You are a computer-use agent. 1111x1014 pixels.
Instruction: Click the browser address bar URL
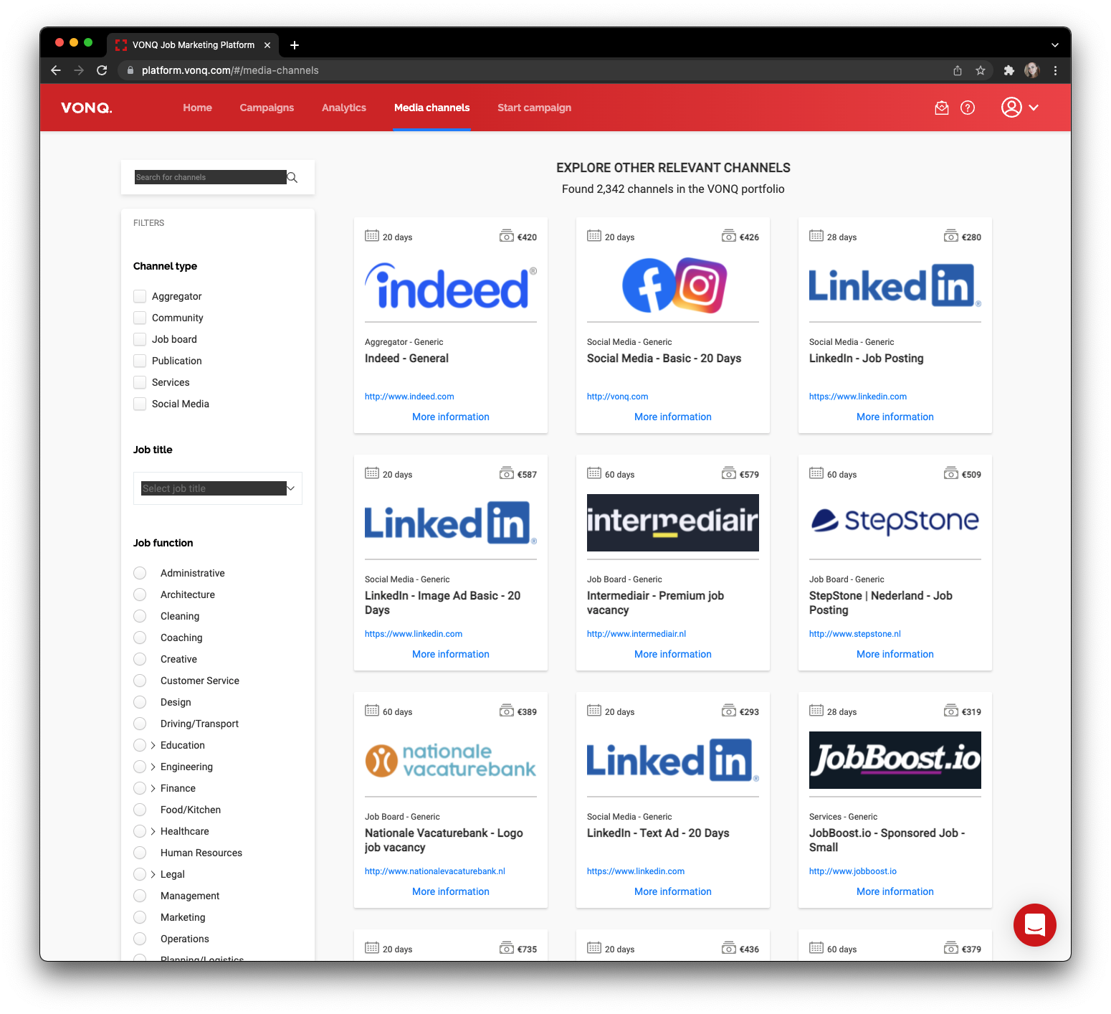pyautogui.click(x=230, y=70)
